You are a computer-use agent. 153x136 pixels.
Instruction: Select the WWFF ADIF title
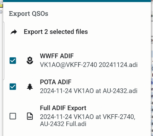tap(57, 56)
